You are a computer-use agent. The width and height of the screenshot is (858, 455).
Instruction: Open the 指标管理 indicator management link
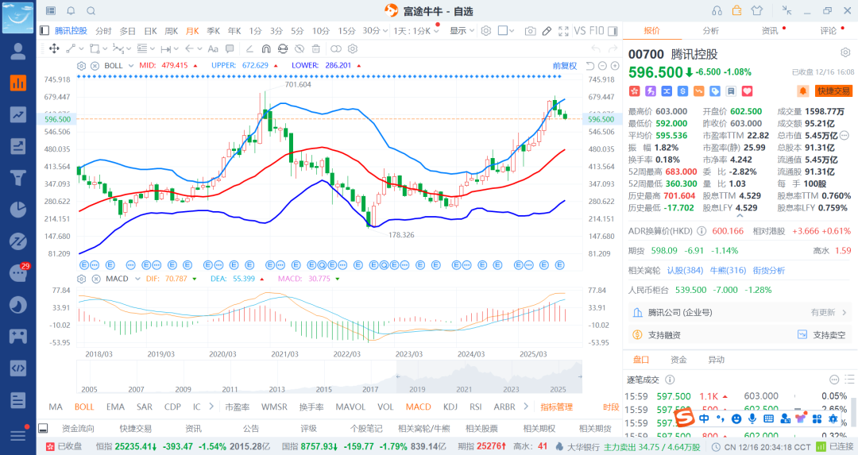click(x=556, y=407)
